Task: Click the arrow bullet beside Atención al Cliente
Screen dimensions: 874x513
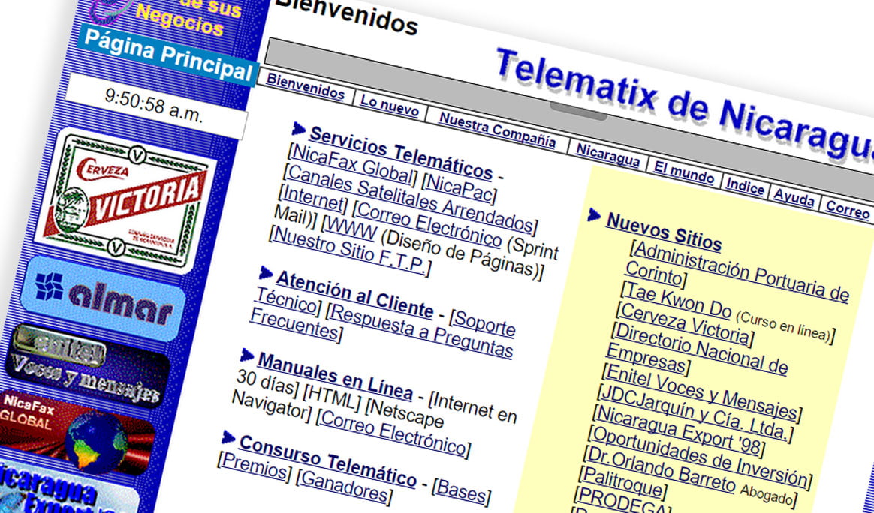Action: pyautogui.click(x=265, y=273)
